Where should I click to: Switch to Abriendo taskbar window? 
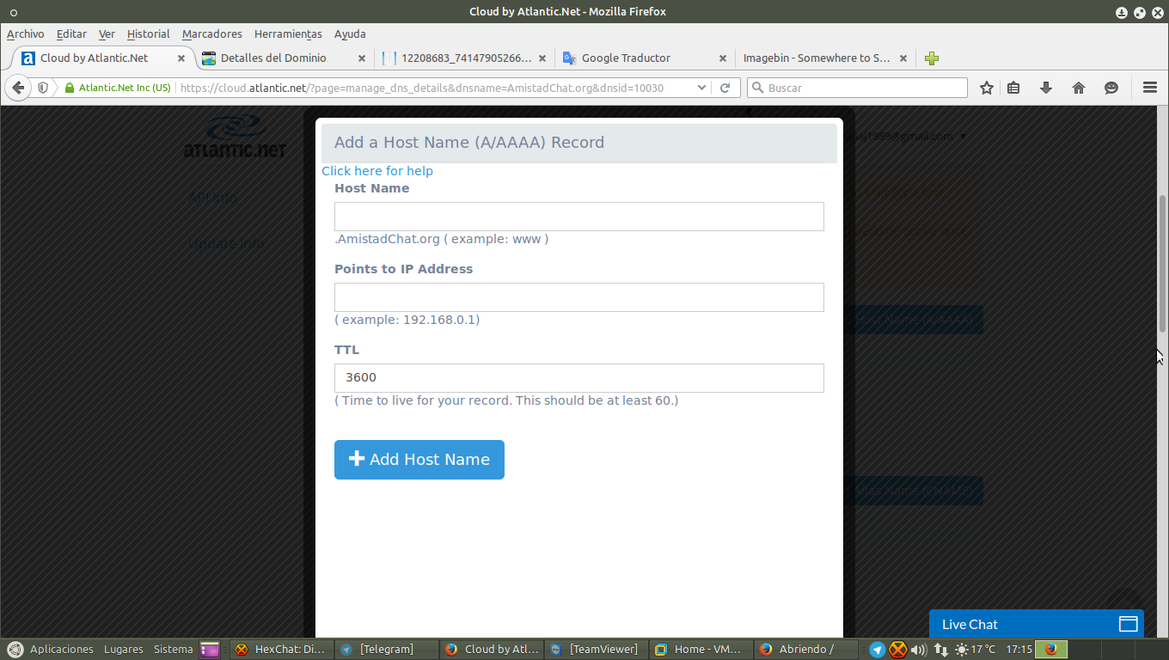[805, 650]
